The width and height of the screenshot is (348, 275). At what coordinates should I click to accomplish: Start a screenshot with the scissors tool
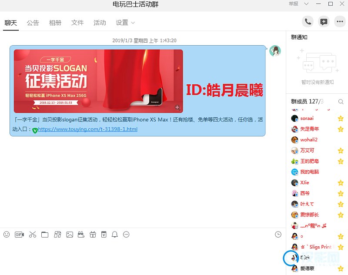tap(33, 235)
